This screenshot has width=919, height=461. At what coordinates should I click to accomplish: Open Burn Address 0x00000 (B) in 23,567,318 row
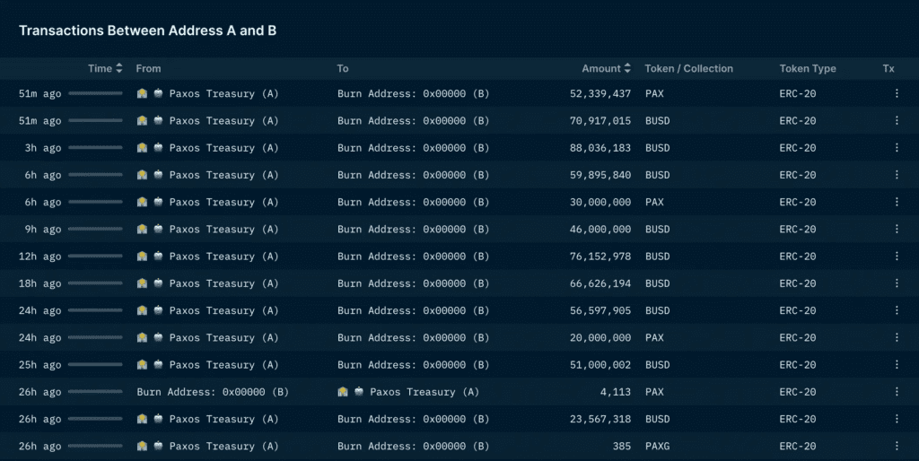413,419
